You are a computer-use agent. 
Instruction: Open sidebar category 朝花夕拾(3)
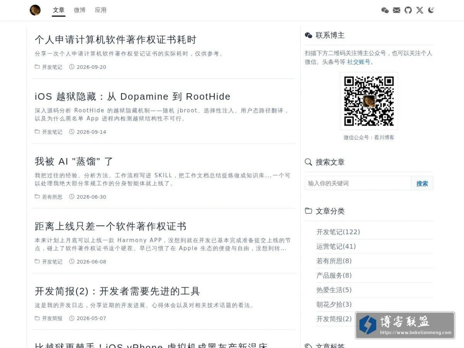pos(334,304)
